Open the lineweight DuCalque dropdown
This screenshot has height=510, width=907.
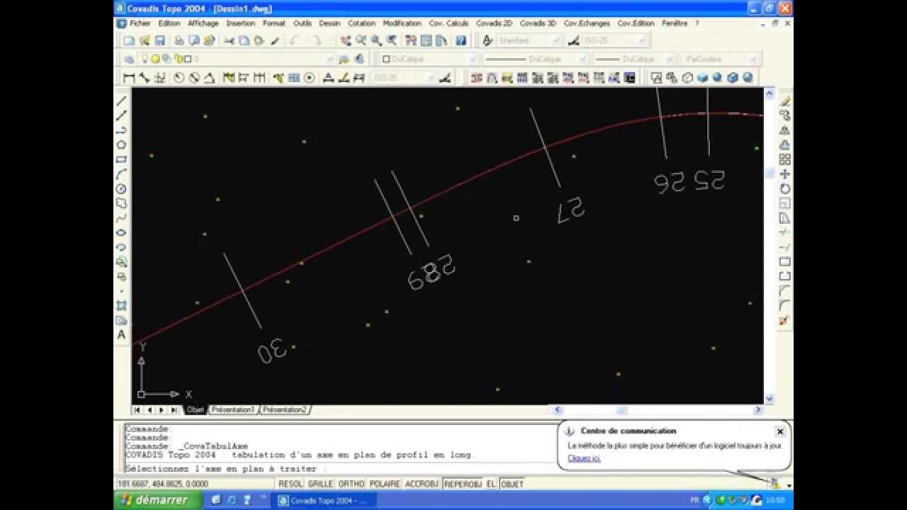point(670,59)
